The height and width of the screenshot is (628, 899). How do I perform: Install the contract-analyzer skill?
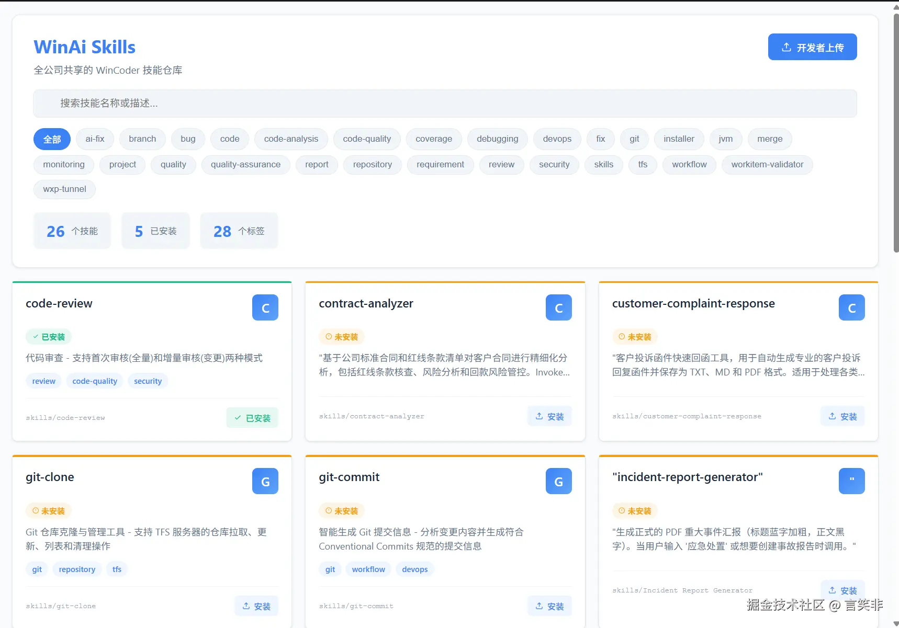549,416
